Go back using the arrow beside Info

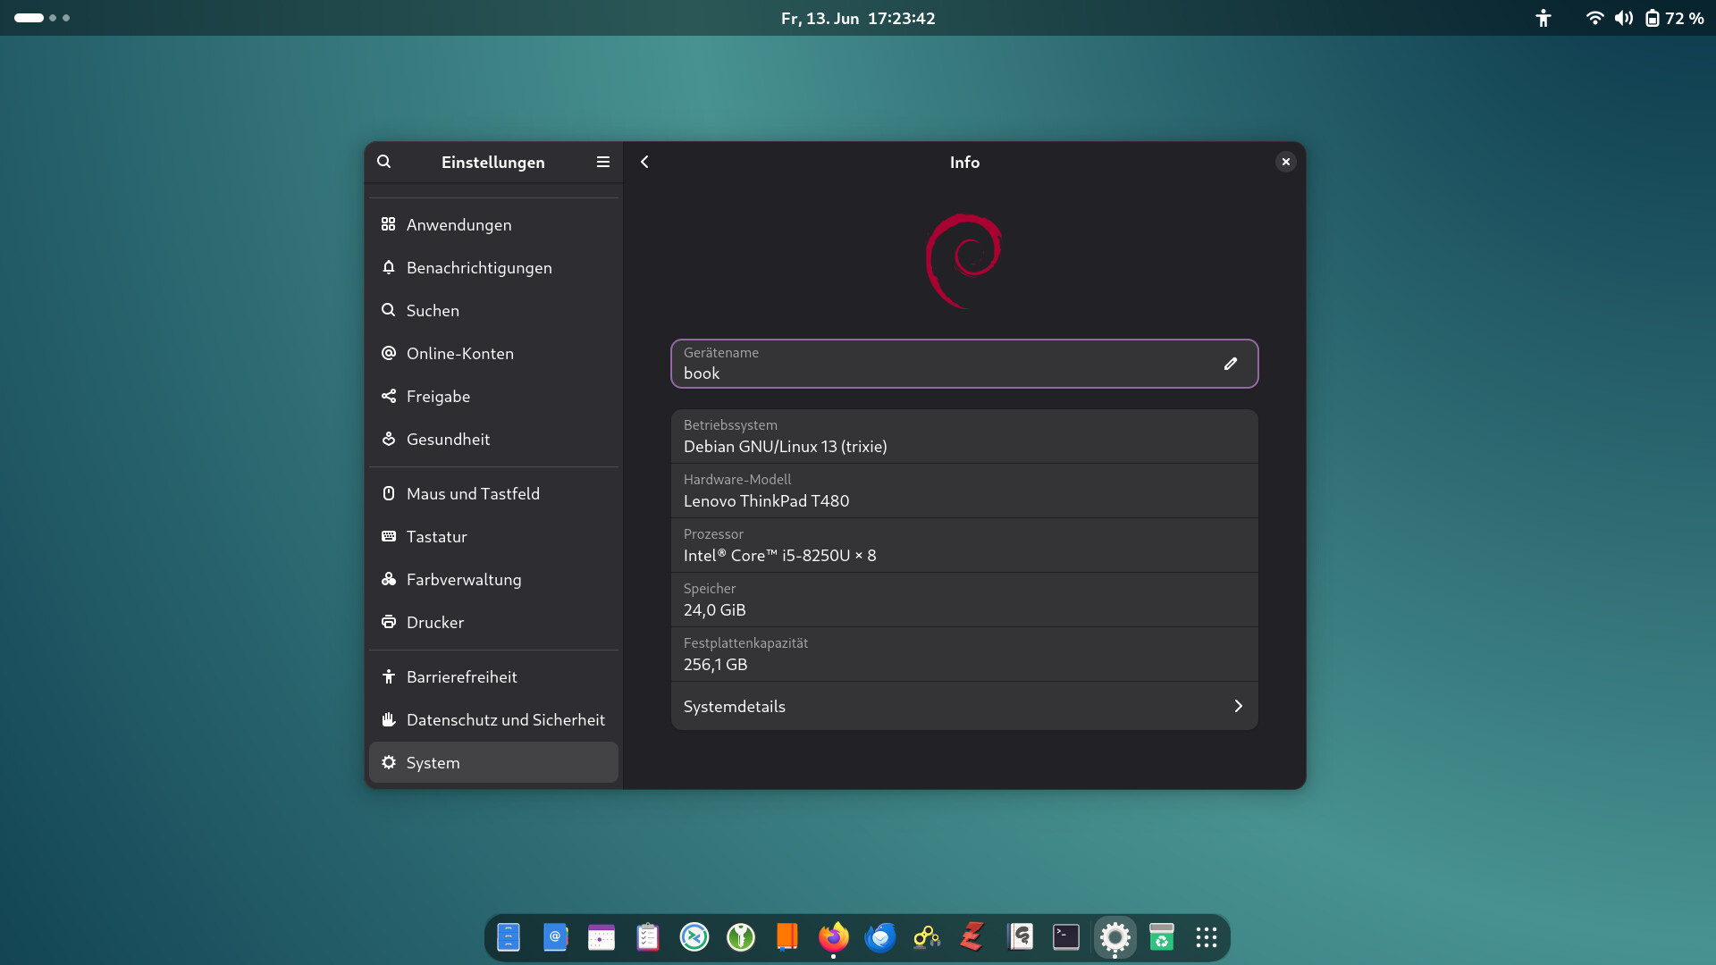click(644, 162)
